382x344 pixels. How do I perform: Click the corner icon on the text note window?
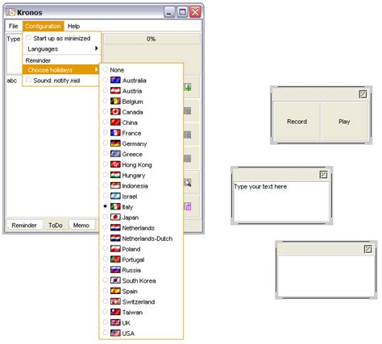pos(323,175)
